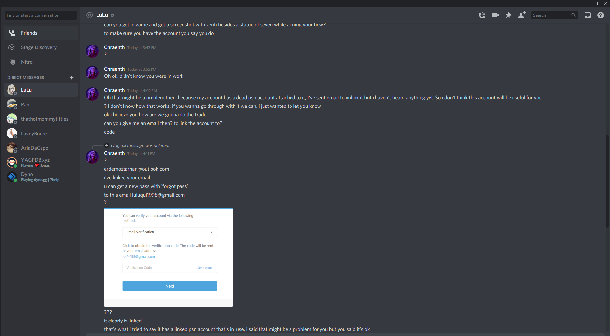Jump to the deleted original message reply
The height and width of the screenshot is (336, 610).
click(x=140, y=145)
